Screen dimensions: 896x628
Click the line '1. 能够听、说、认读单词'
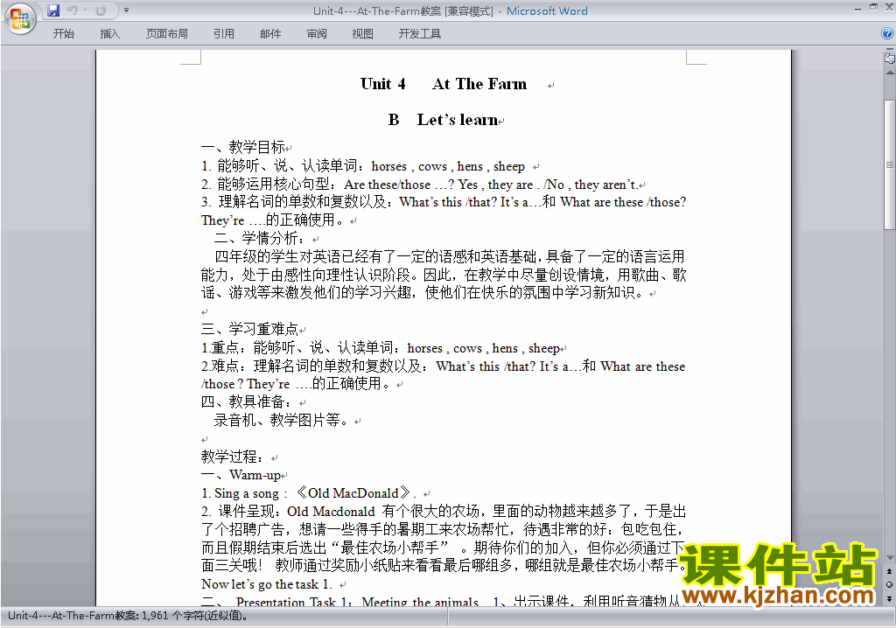pos(363,166)
